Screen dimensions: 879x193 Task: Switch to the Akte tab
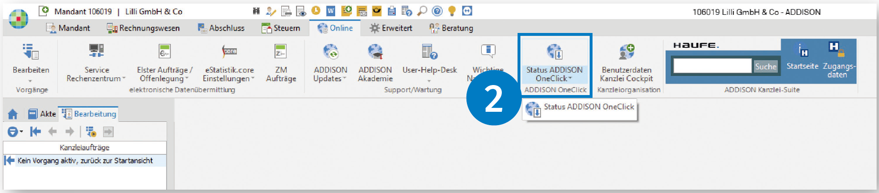(42, 114)
